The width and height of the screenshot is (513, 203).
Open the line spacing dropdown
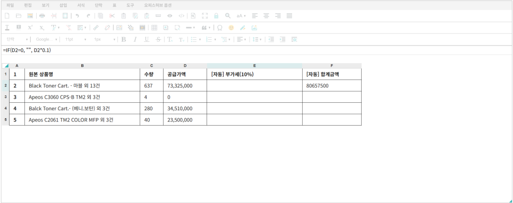256,40
